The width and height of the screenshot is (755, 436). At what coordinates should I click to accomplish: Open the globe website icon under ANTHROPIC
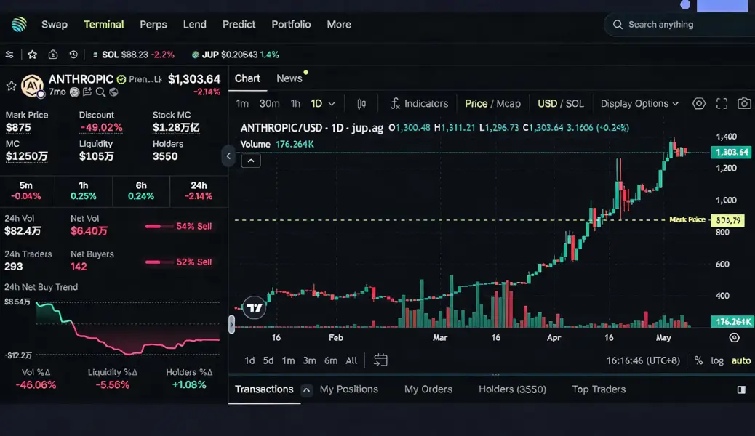113,92
